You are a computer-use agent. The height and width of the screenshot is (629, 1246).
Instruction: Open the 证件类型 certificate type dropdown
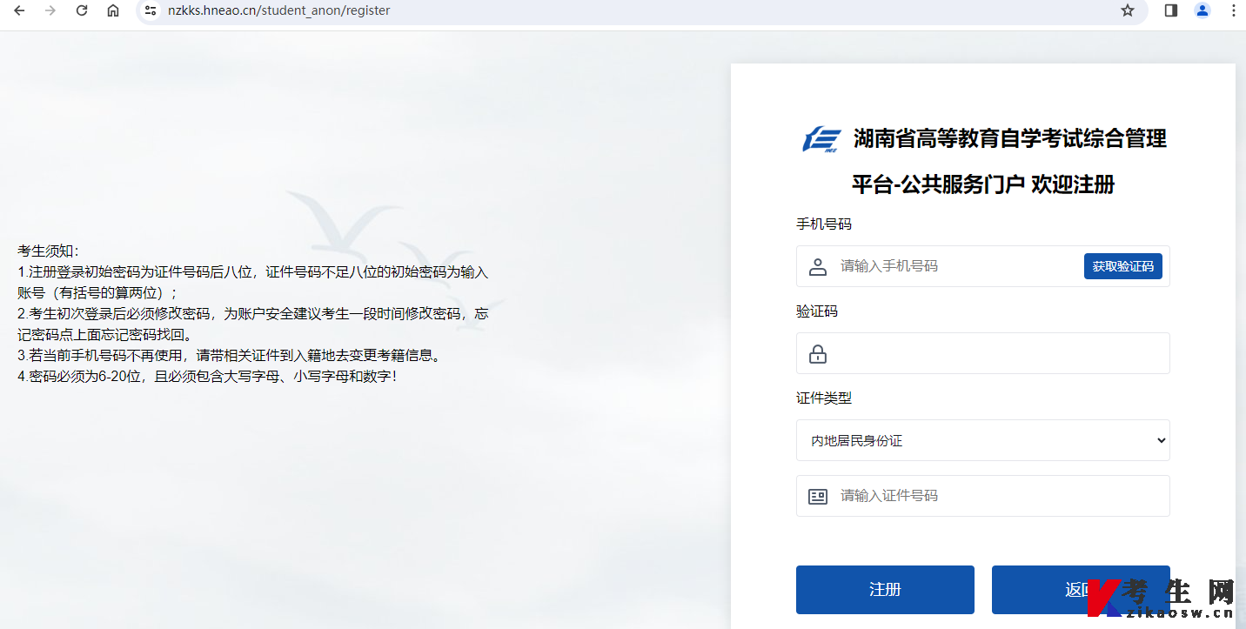click(981, 440)
